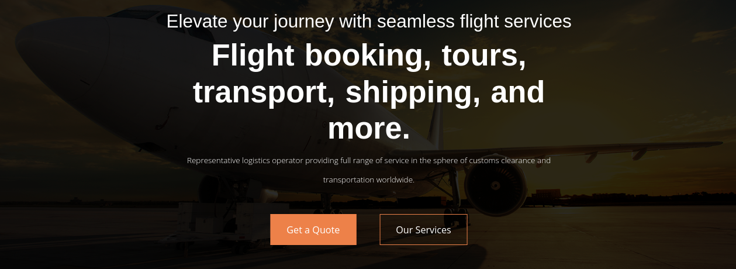Viewport: 736px width, 269px height.
Task: Click the airplane's jet engine in the background
Action: click(x=495, y=185)
